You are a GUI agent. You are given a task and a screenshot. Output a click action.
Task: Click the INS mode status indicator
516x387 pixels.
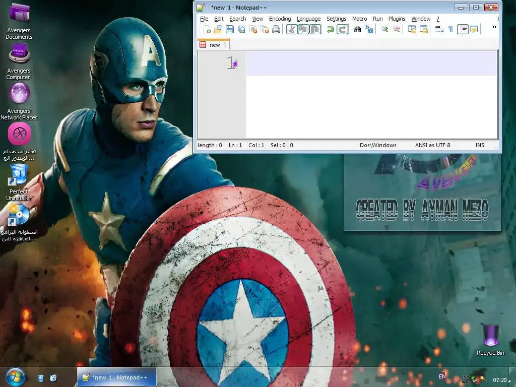coord(480,145)
